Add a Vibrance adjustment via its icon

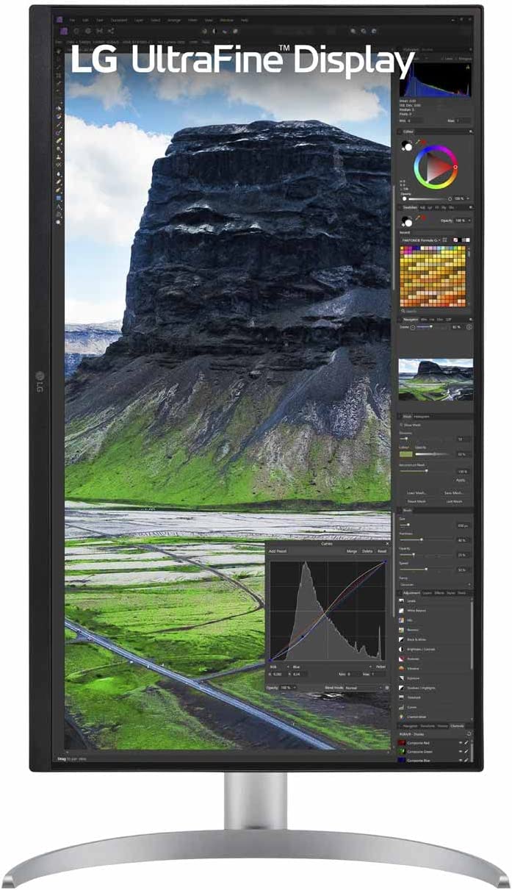pos(402,668)
